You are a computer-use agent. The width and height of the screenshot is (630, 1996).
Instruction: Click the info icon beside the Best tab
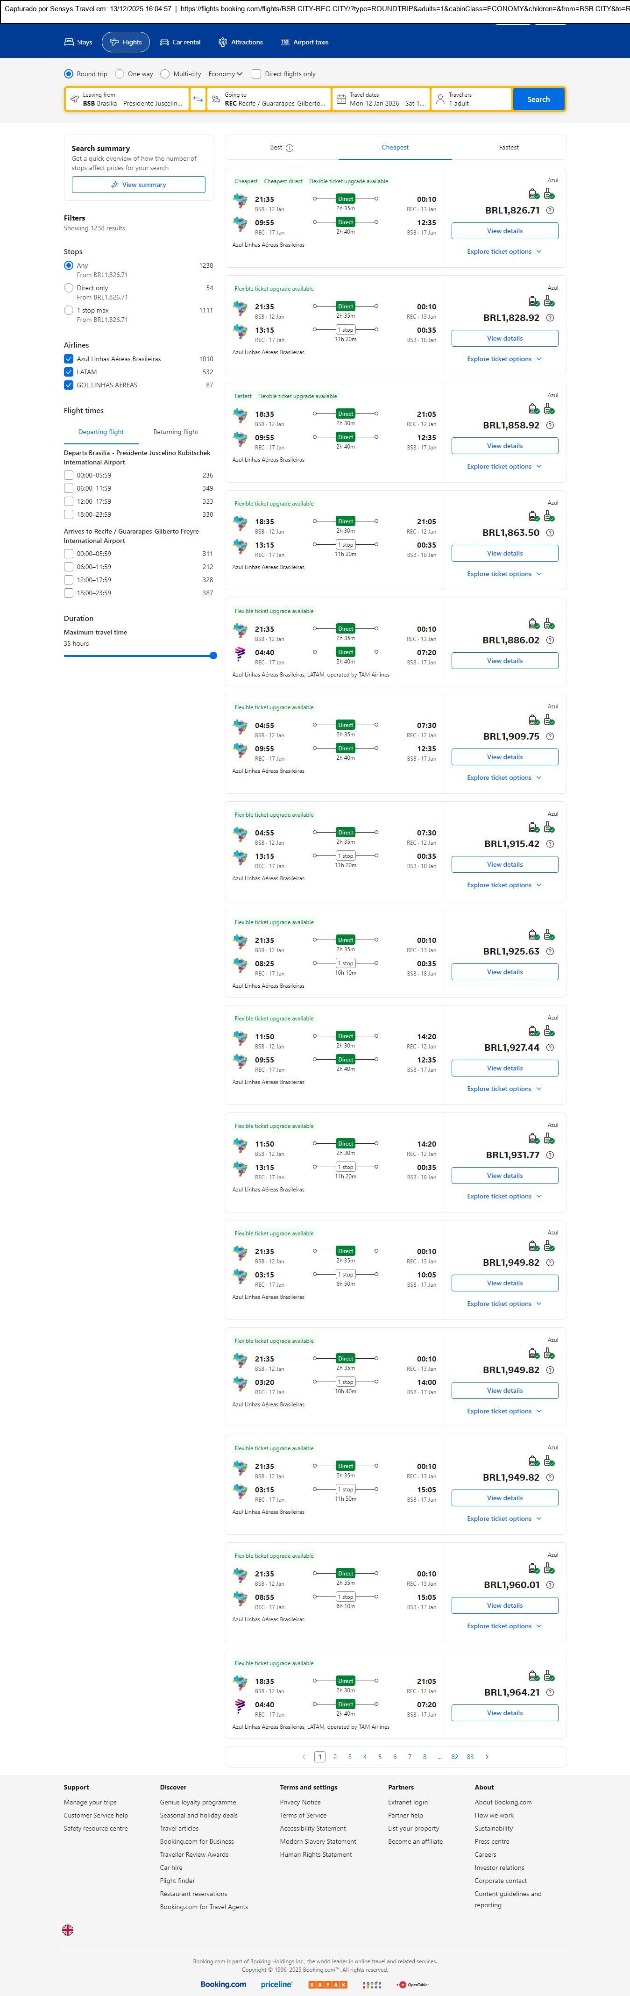[290, 148]
